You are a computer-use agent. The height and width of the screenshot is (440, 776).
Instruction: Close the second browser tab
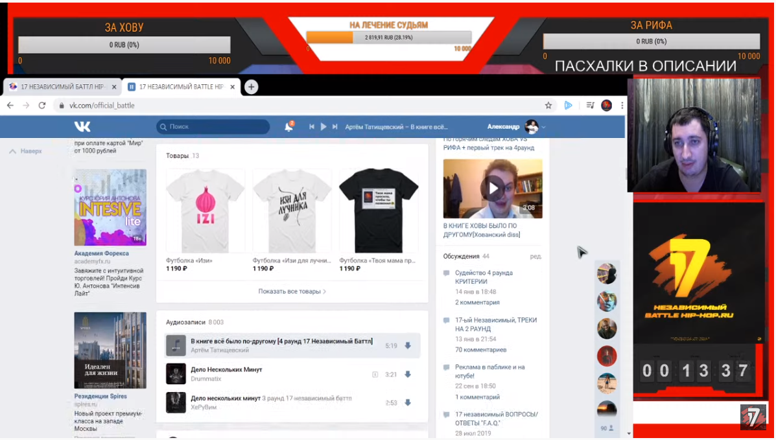click(x=233, y=87)
